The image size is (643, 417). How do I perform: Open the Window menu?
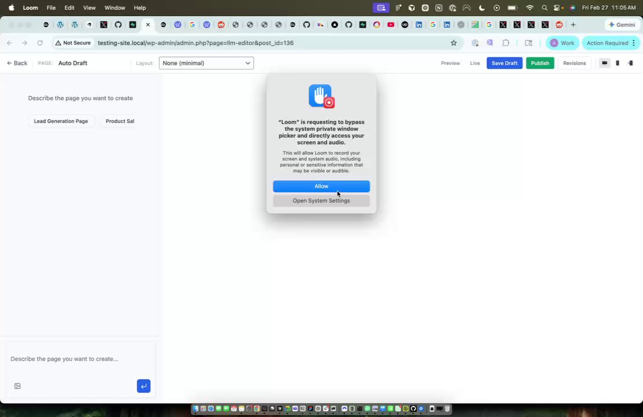point(115,8)
